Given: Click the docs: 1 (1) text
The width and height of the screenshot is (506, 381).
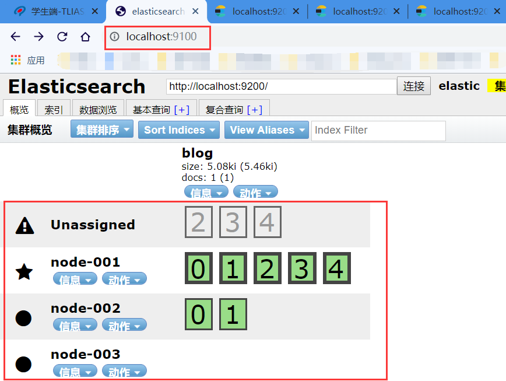Looking at the screenshot, I should pyautogui.click(x=208, y=177).
